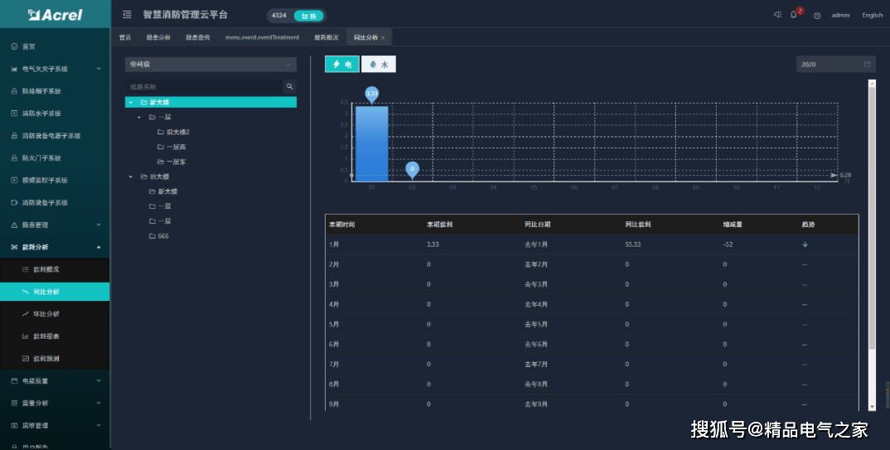Click the 消防设备子系统 sidebar icon

point(14,202)
